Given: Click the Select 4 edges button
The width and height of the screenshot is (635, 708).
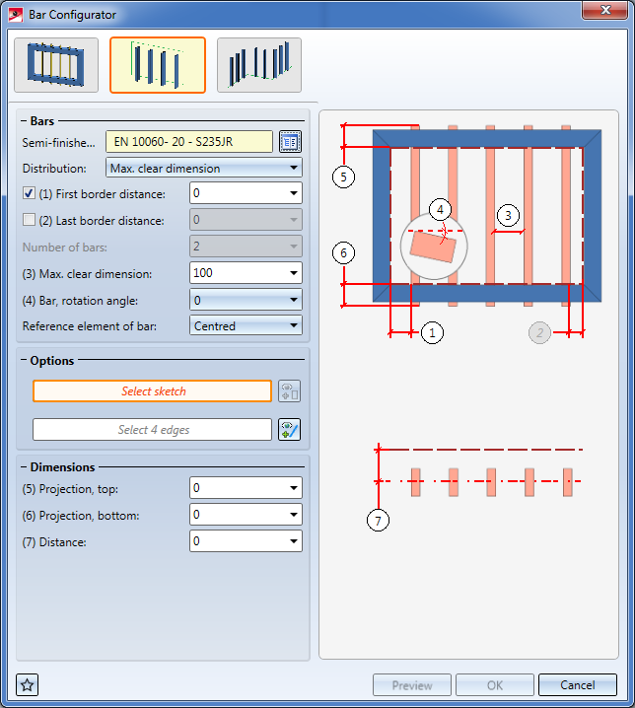Looking at the screenshot, I should (x=152, y=429).
